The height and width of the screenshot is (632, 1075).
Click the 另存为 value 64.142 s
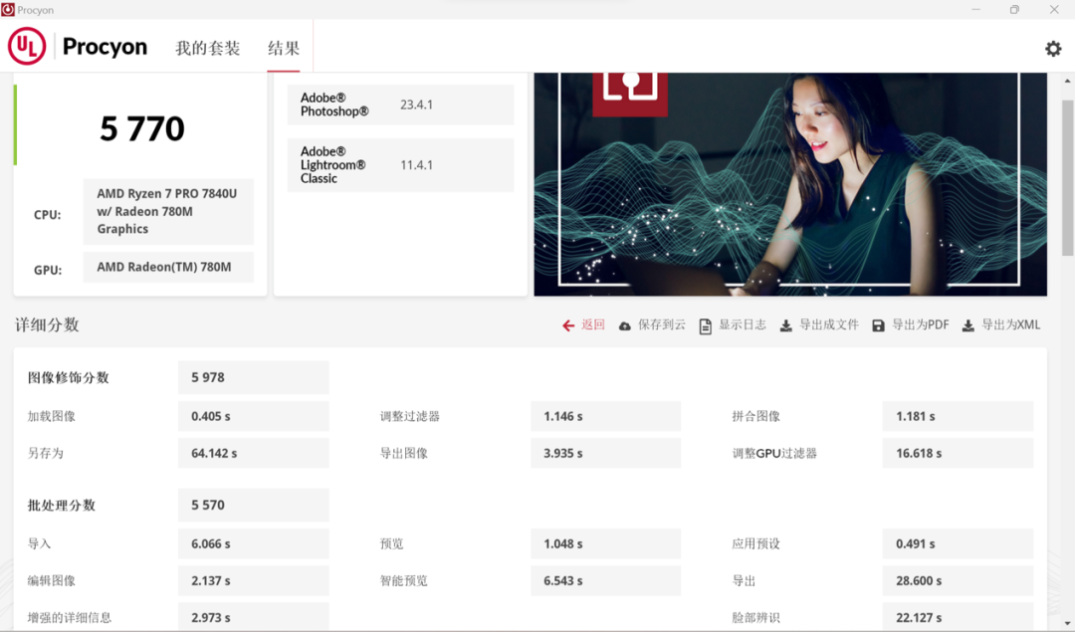pos(254,453)
